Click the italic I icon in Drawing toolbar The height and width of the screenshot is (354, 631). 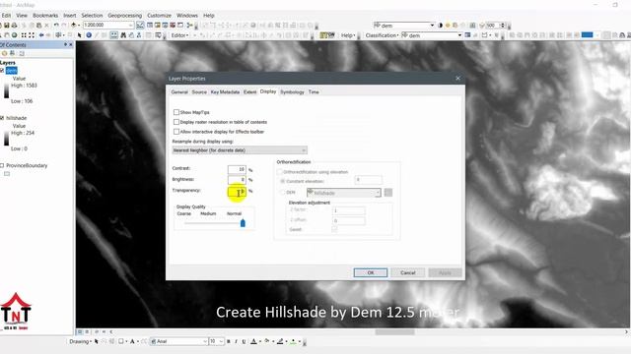coord(237,341)
